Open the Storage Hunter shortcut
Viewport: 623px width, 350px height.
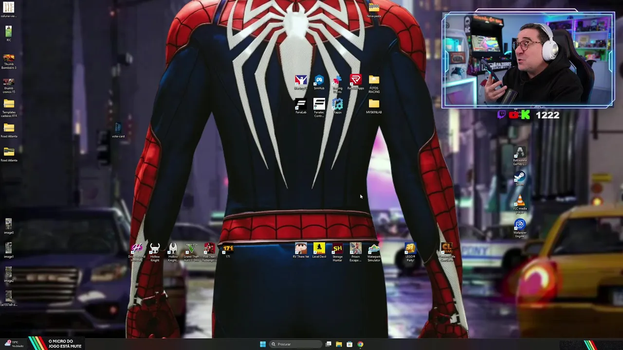tap(337, 252)
